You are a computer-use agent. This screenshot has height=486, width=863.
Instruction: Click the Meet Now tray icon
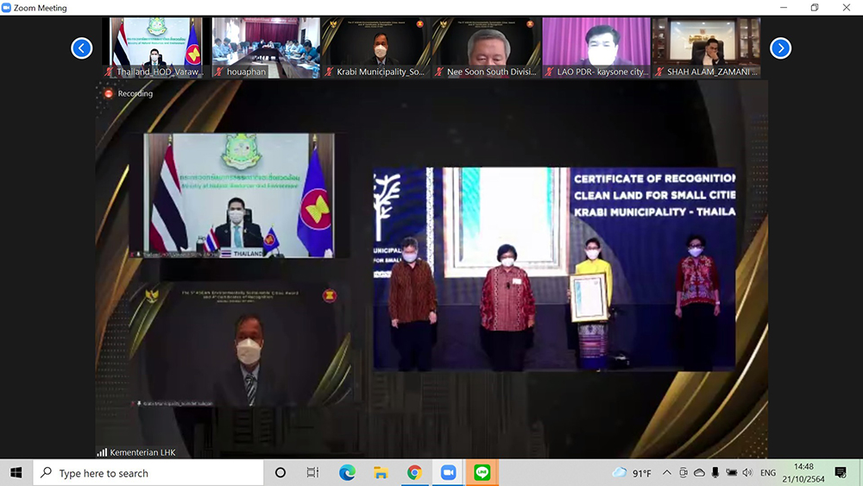(683, 473)
